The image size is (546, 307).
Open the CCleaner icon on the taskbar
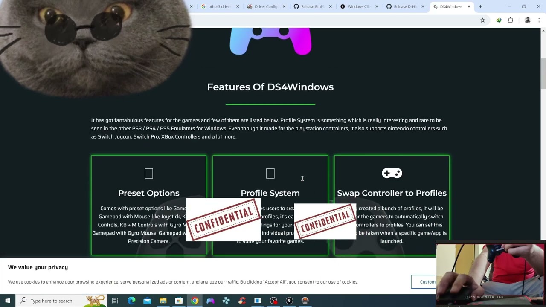tap(242, 301)
